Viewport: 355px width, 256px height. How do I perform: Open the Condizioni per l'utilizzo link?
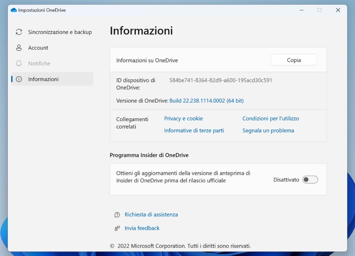click(x=270, y=119)
